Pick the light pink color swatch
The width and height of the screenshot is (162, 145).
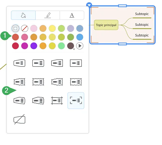point(34,28)
